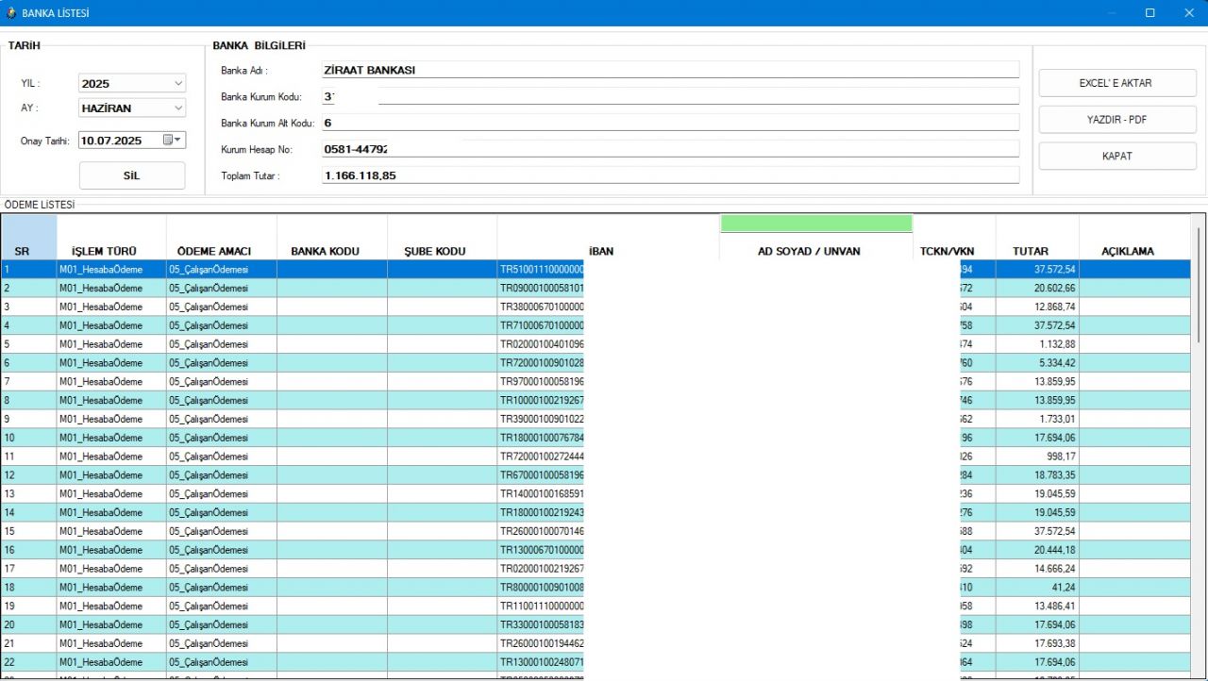Sort by the TUTAR column header
This screenshot has height=681, width=1208.
[x=1031, y=251]
